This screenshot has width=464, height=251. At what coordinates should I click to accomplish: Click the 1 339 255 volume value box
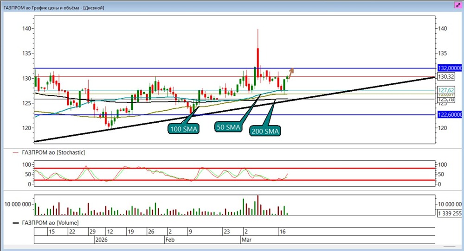click(x=450, y=213)
